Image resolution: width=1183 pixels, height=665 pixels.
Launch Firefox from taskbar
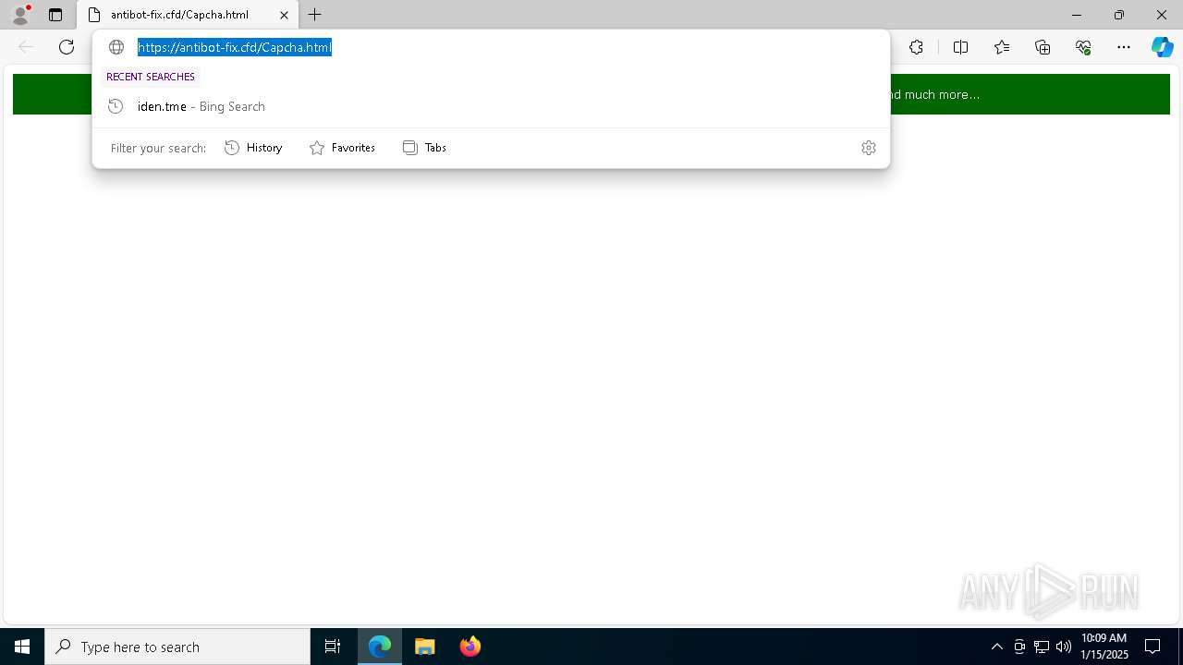tap(470, 647)
